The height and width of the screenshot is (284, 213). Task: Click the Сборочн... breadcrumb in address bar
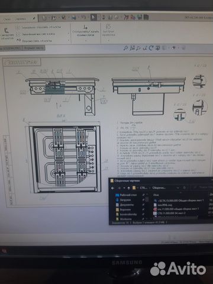pyautogui.click(x=159, y=188)
